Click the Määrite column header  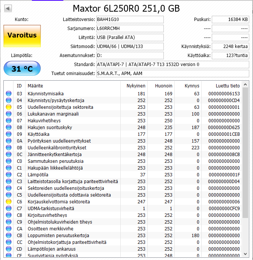click(x=73, y=86)
